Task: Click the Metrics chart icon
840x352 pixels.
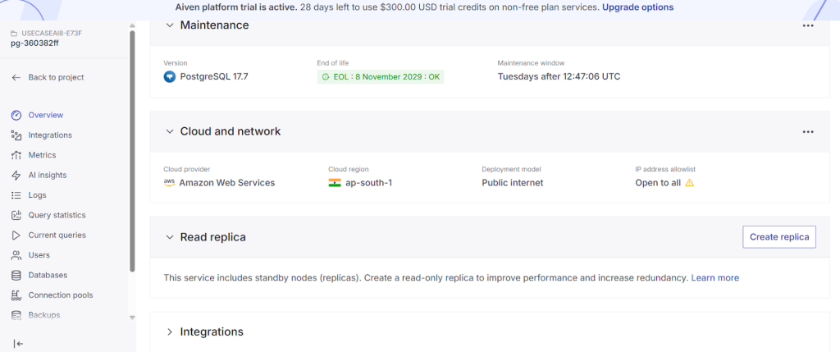Action: pos(16,155)
